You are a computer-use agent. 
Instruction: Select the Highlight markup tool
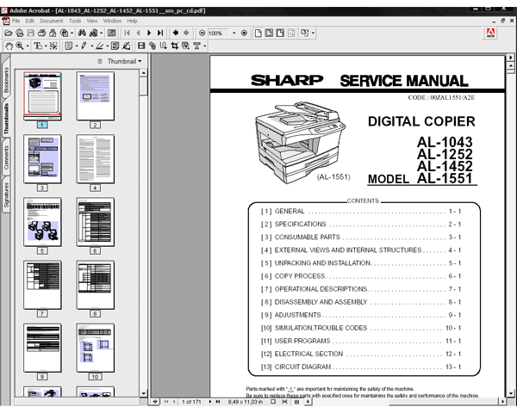click(99, 46)
